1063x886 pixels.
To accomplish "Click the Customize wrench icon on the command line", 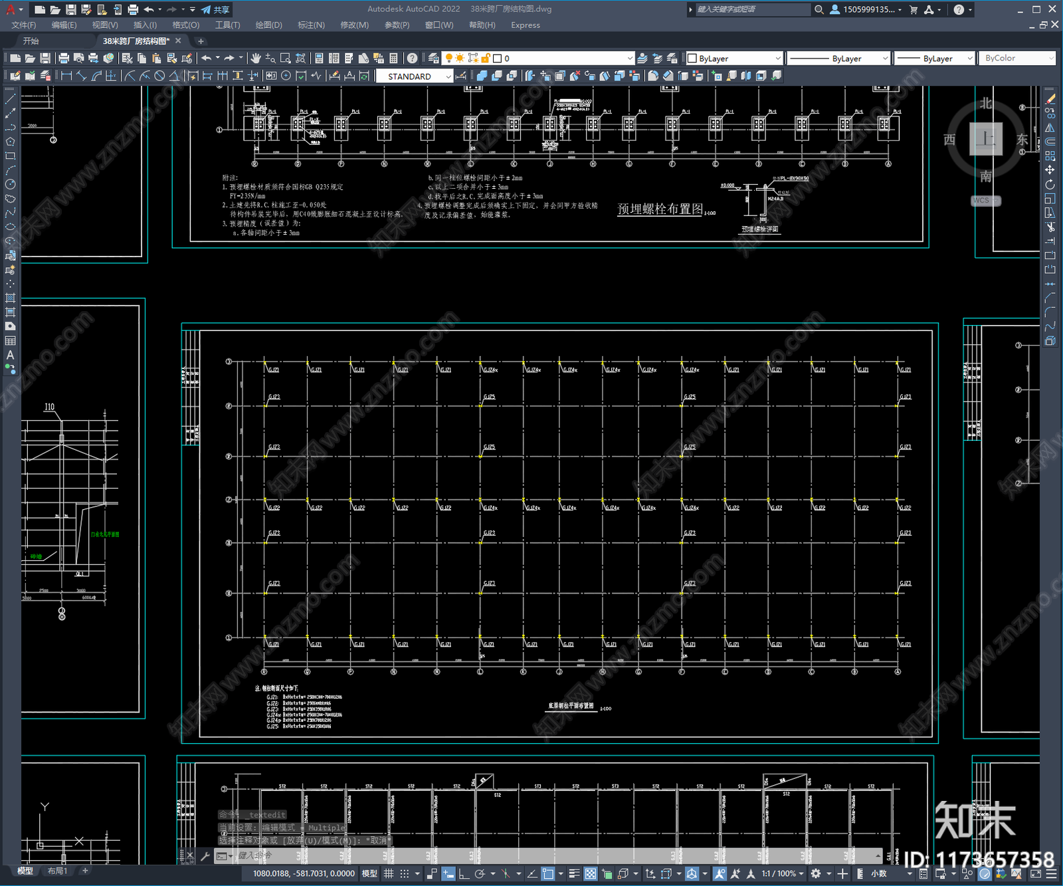I will tap(205, 856).
